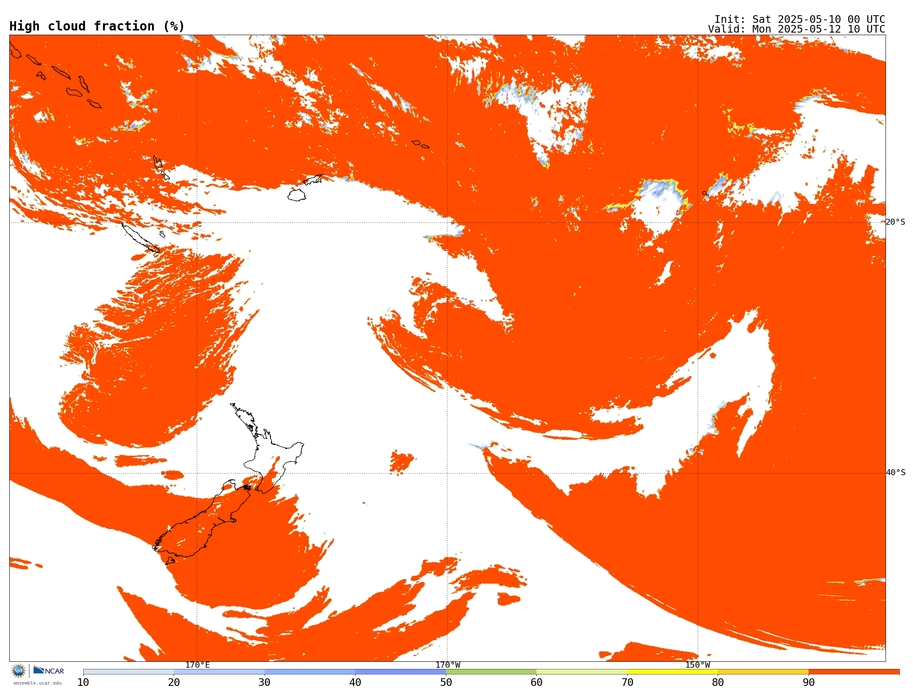This screenshot has height=688, width=913.
Task: Click the amber 80–90 colorbar segment
Action: (x=763, y=672)
